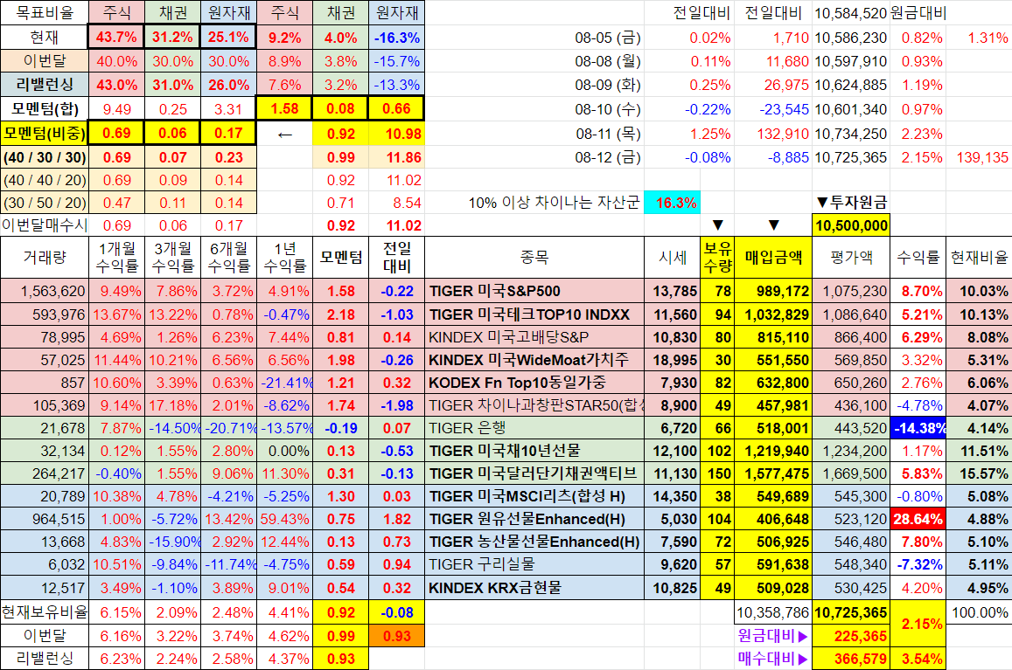Click the TIGER 미국테크TOP10 INDXX name cell
Image resolution: width=1012 pixels, height=670 pixels.
534,314
